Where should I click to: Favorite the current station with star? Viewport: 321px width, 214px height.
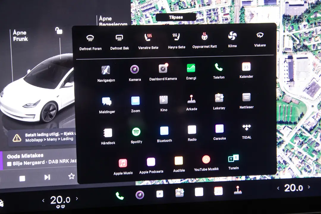71,176
